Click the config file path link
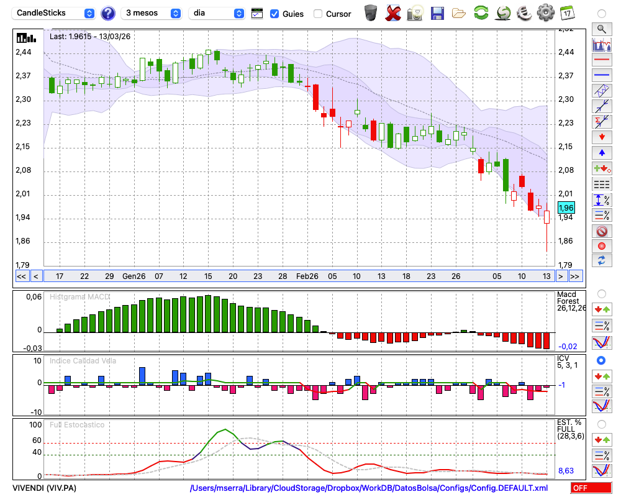621x497 pixels. coord(369,488)
